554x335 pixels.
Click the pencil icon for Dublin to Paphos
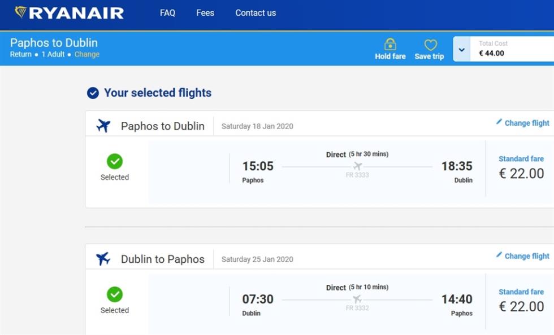pyautogui.click(x=499, y=254)
